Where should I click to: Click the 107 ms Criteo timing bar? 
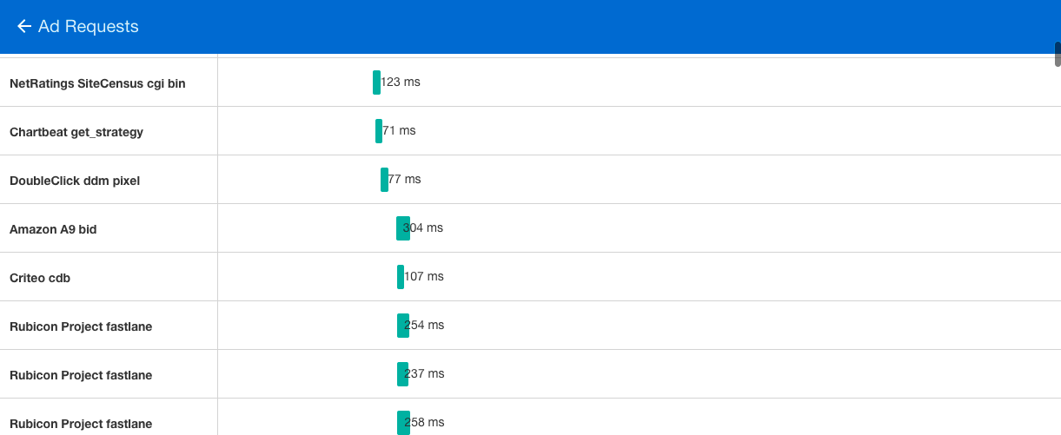401,277
